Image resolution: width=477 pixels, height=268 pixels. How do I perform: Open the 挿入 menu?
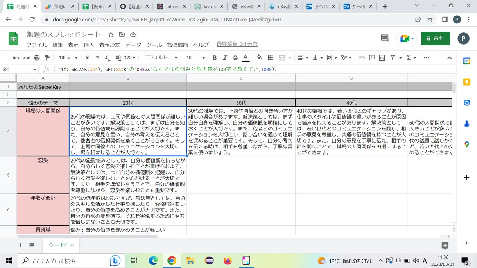pos(89,45)
